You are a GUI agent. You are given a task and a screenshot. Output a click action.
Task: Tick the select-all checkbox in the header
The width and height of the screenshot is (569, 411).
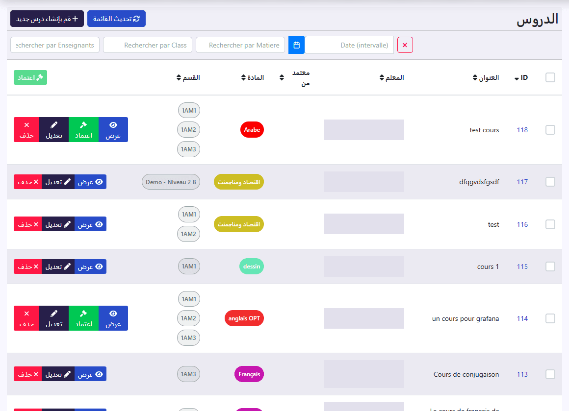click(550, 77)
